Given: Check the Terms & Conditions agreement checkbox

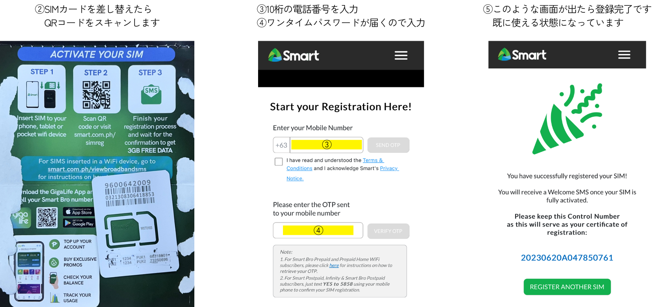Looking at the screenshot, I should click(279, 161).
